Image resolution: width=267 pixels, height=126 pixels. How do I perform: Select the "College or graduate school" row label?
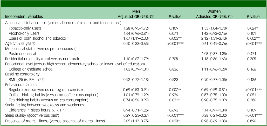click(x=31, y=69)
